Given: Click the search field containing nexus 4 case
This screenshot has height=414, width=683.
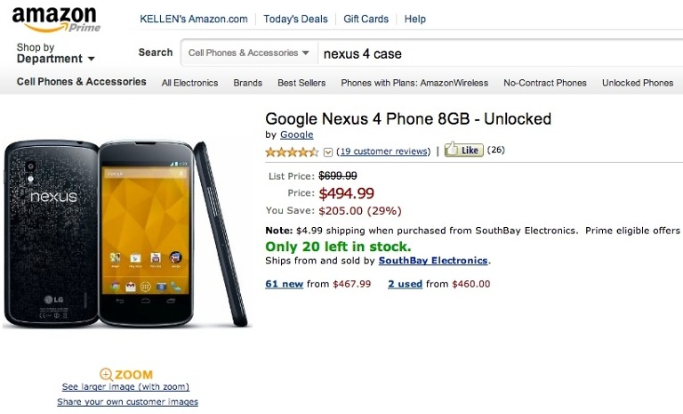Looking at the screenshot, I should click(498, 53).
